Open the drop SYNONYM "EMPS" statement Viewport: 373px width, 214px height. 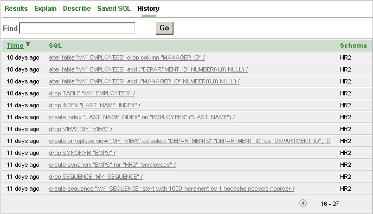(x=82, y=153)
